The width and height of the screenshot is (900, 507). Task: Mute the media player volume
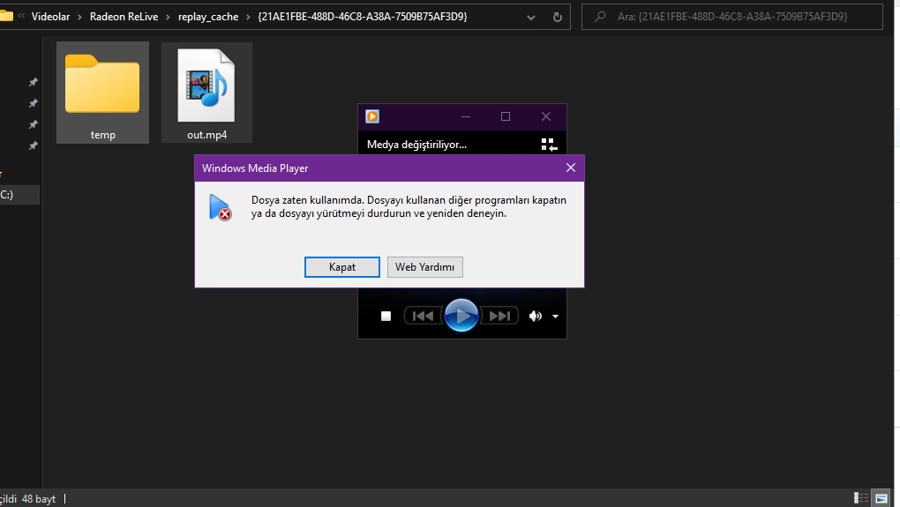click(x=535, y=316)
